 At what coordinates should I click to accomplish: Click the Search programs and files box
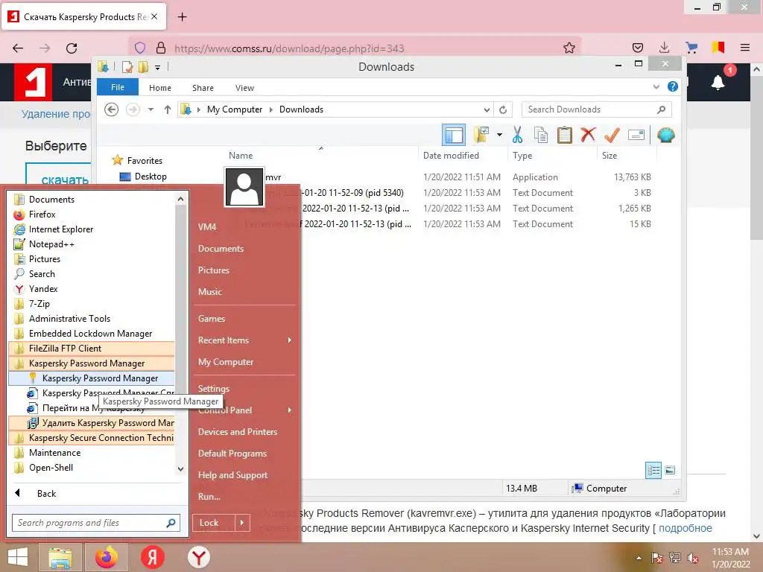(96, 523)
